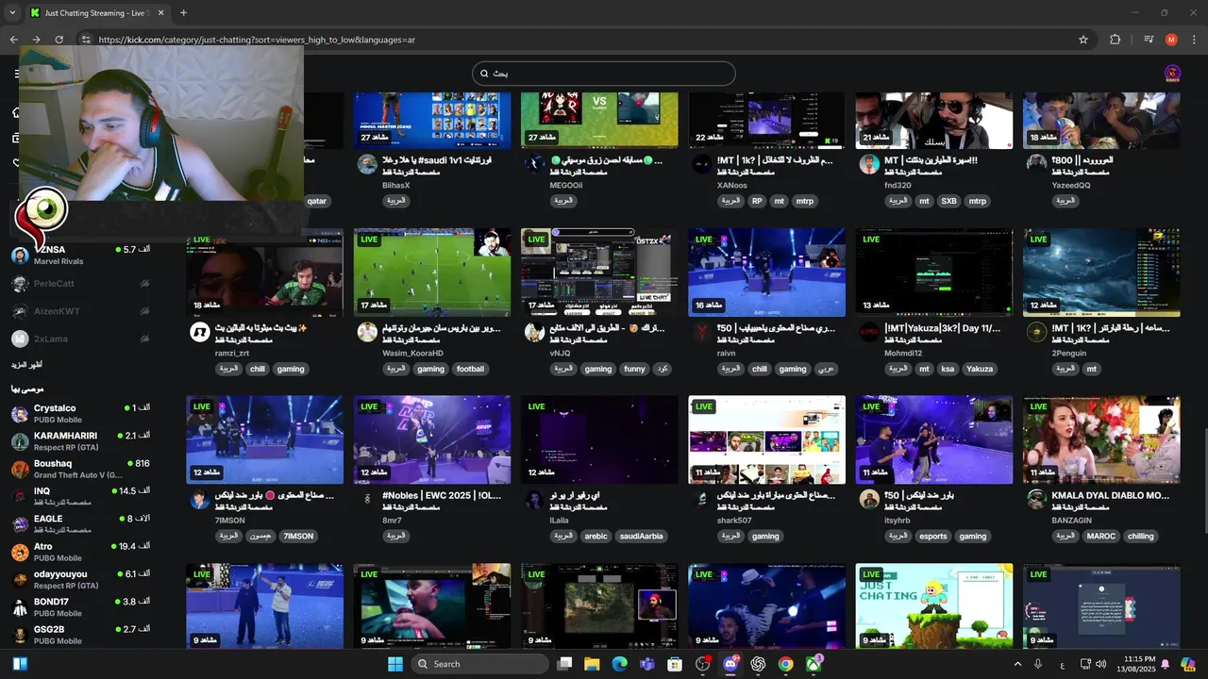Open Task View in taskbar
The width and height of the screenshot is (1208, 679).
click(564, 664)
